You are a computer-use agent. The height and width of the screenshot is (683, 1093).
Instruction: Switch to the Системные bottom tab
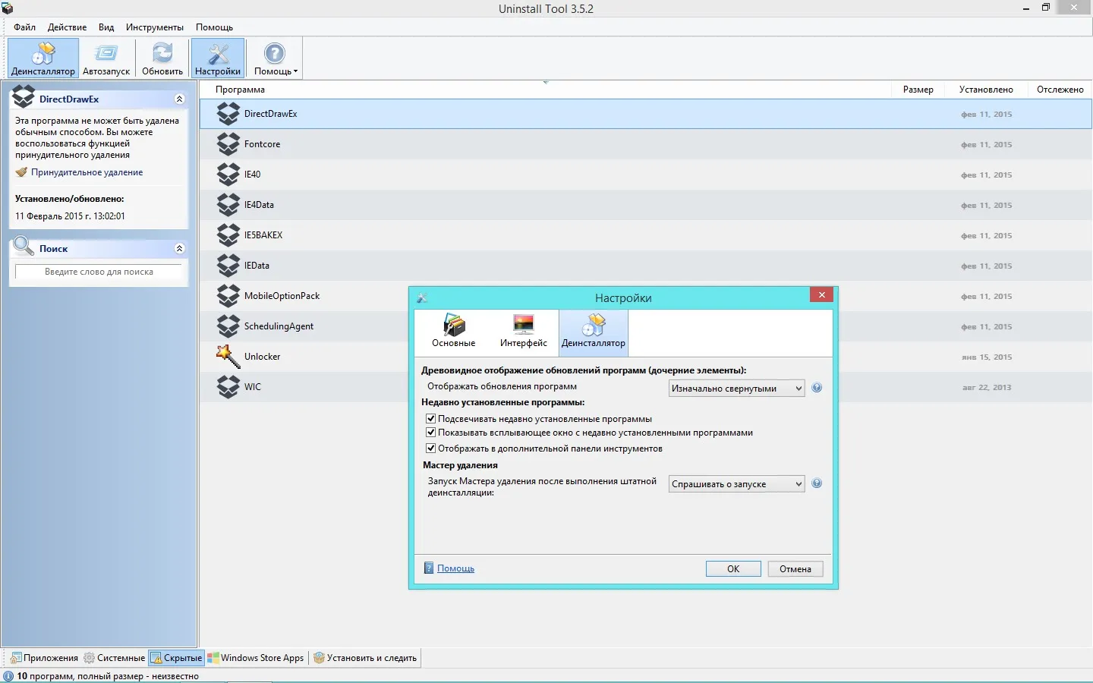(115, 658)
